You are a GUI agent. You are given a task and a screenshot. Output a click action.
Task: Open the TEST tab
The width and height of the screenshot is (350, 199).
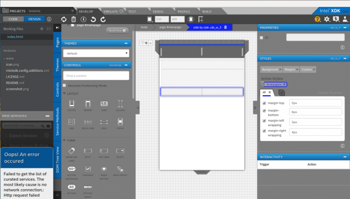(x=132, y=11)
